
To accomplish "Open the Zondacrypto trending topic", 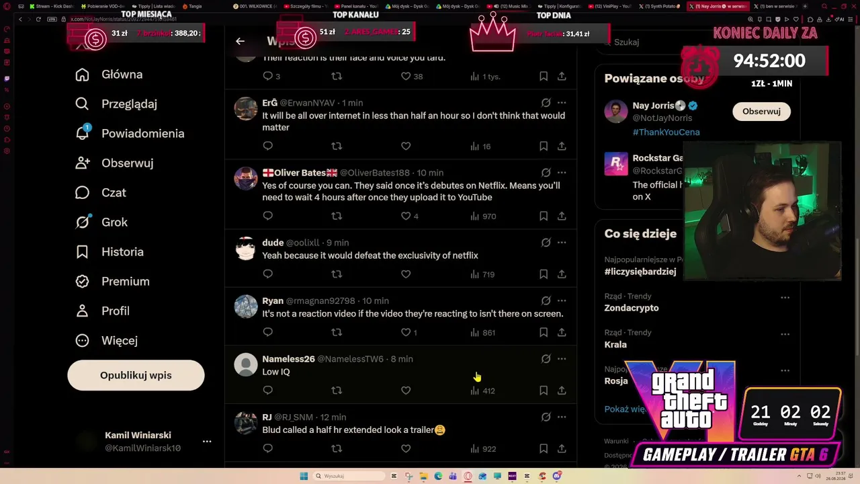I will 632,308.
